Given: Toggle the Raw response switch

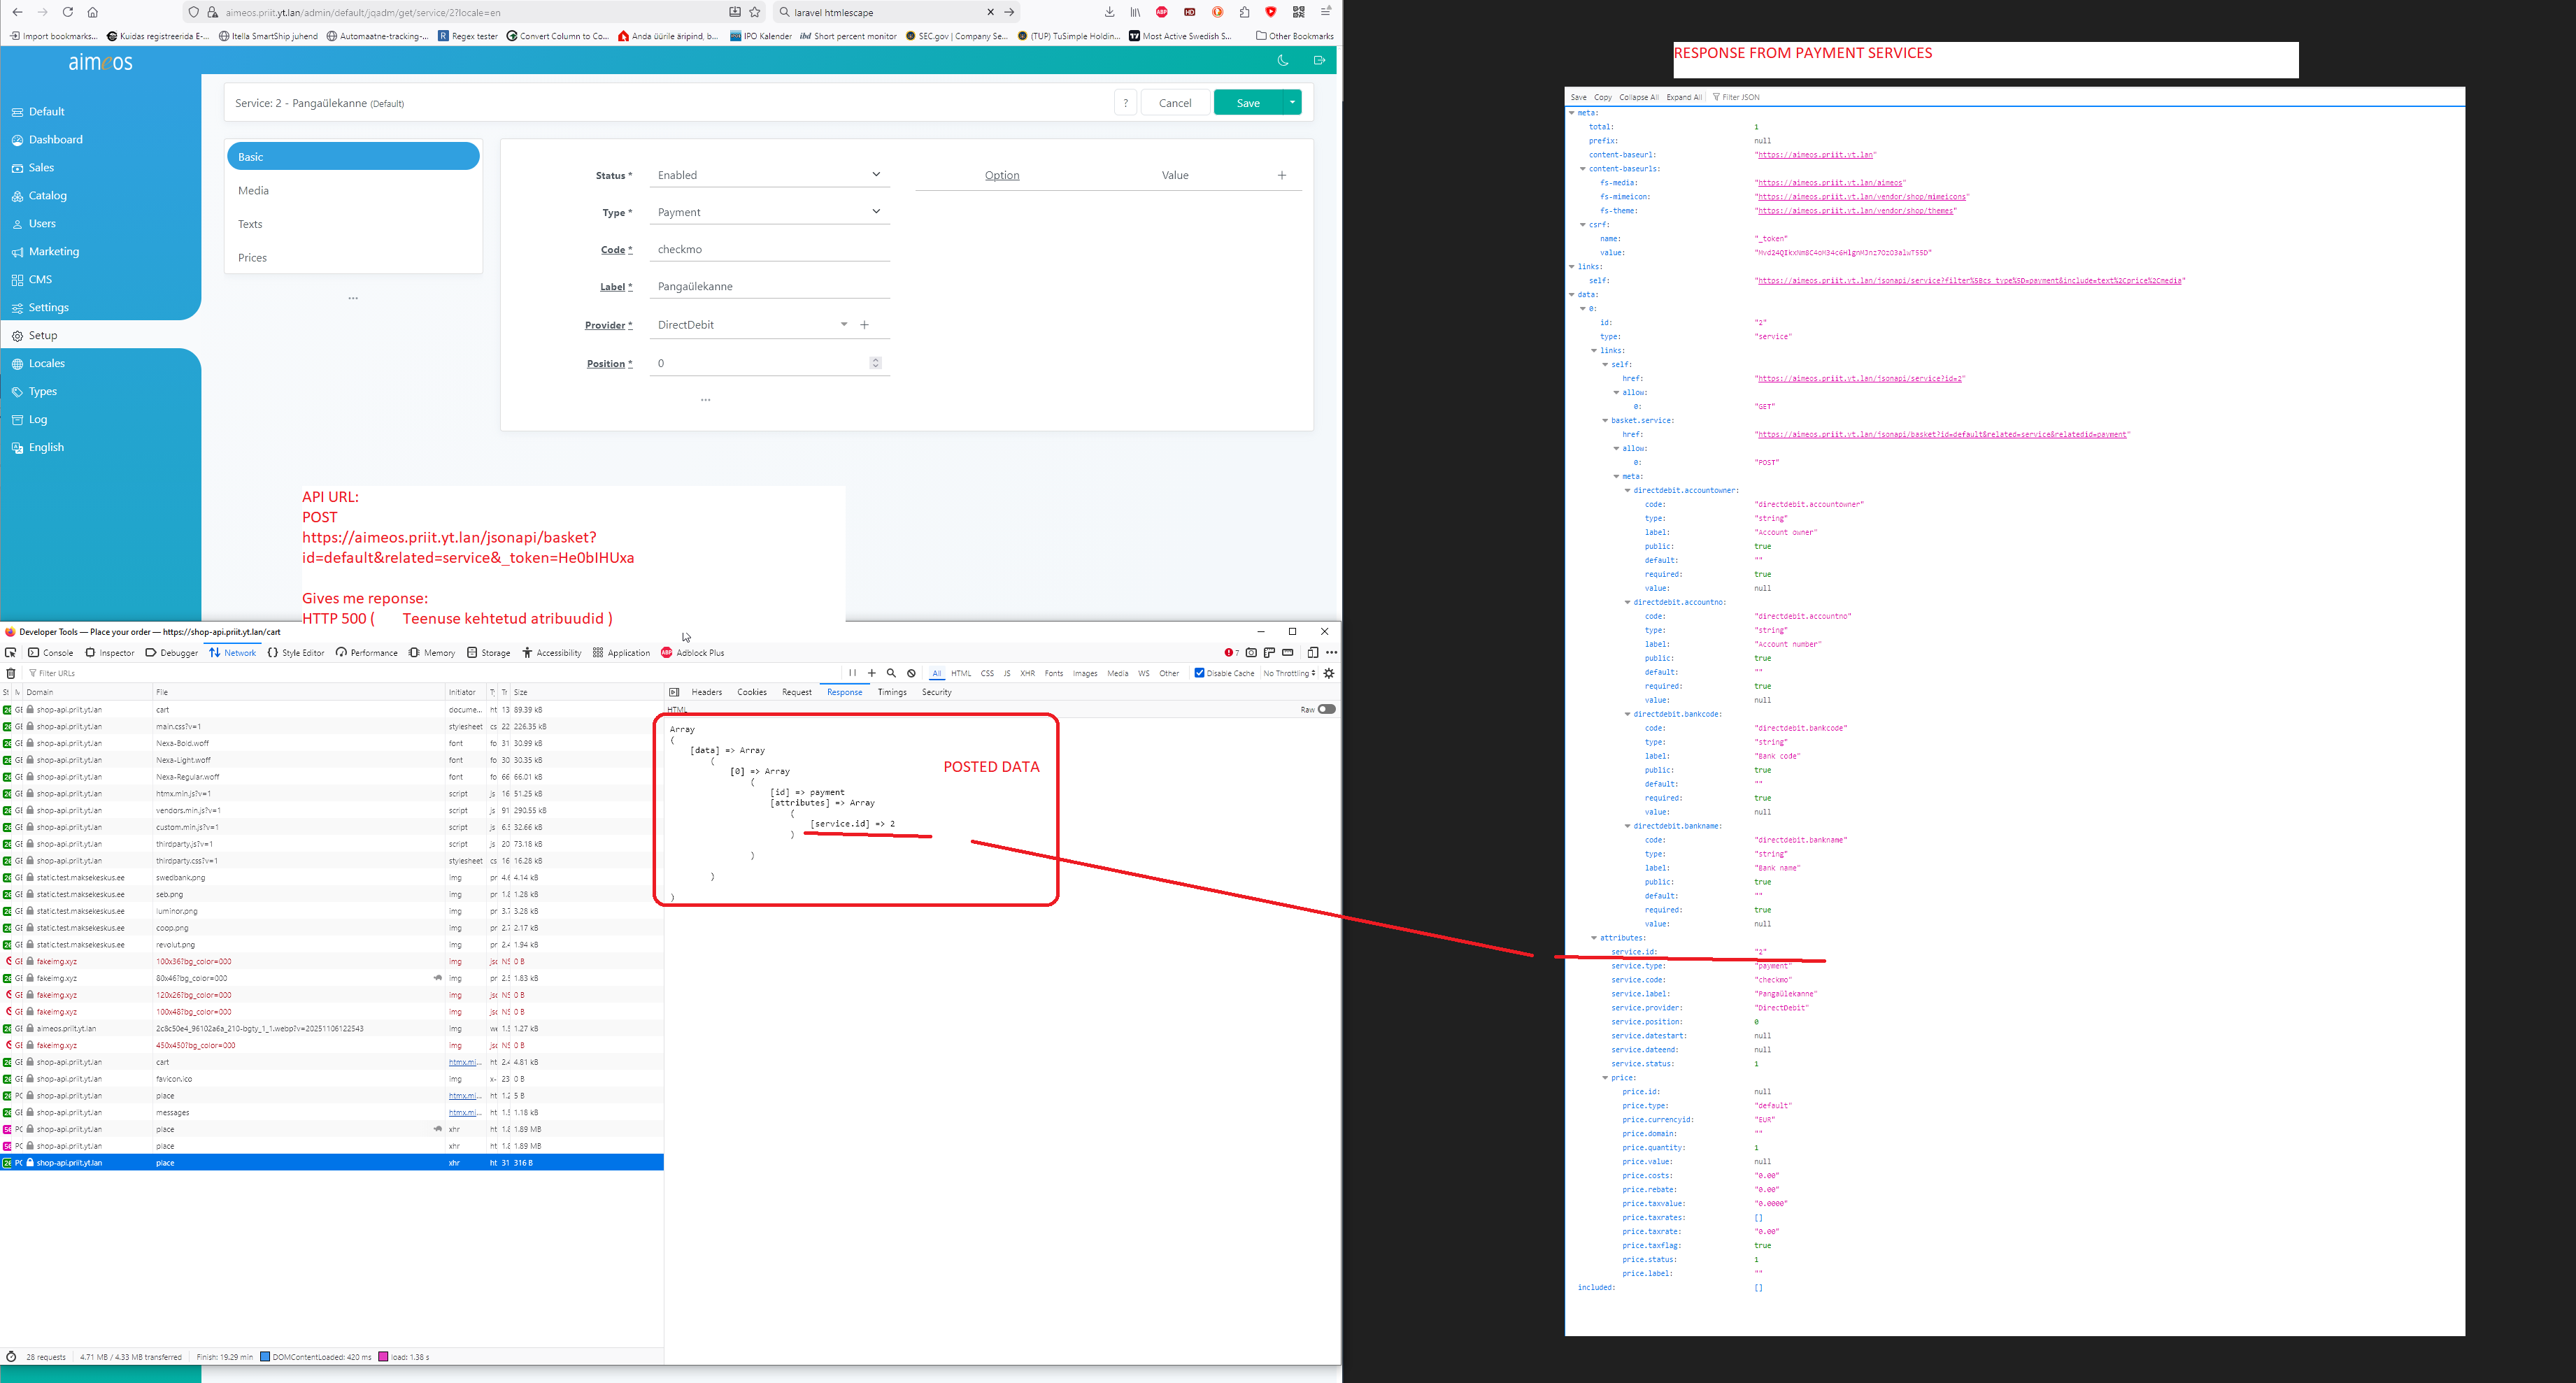Looking at the screenshot, I should point(1326,709).
